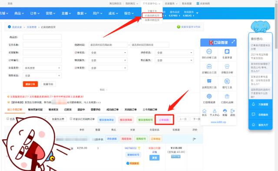This screenshot has height=171, width=278.
Task: Open the 评价状态 dropdown
Action: coord(174,53)
